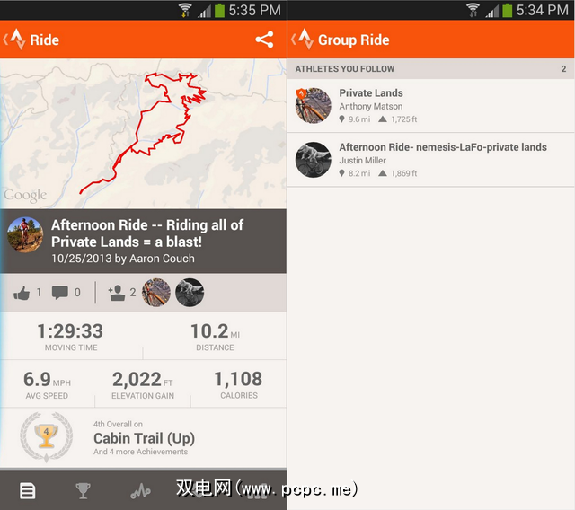575x510 pixels.
Task: Open the analysis graph tab in bottom bar
Action: coord(140,490)
